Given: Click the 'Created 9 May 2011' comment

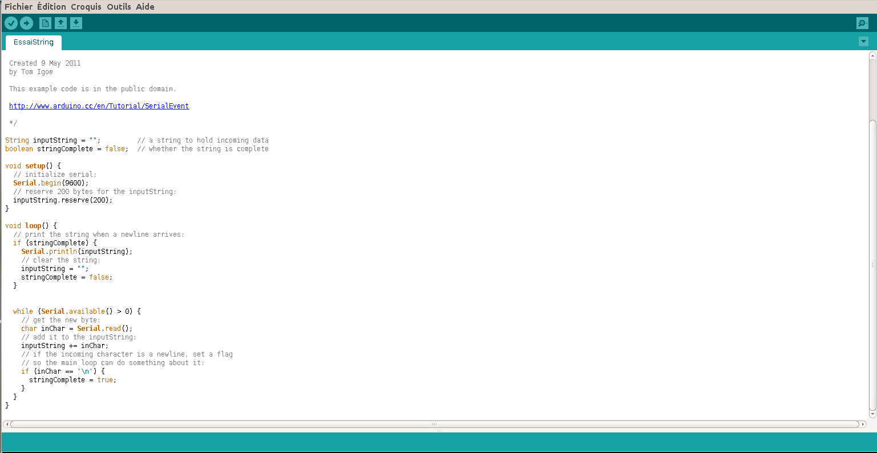Looking at the screenshot, I should tap(45, 63).
